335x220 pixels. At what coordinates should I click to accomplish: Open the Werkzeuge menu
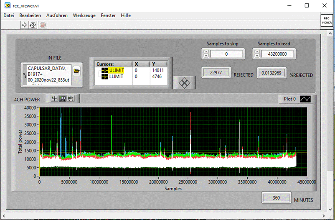coord(84,15)
